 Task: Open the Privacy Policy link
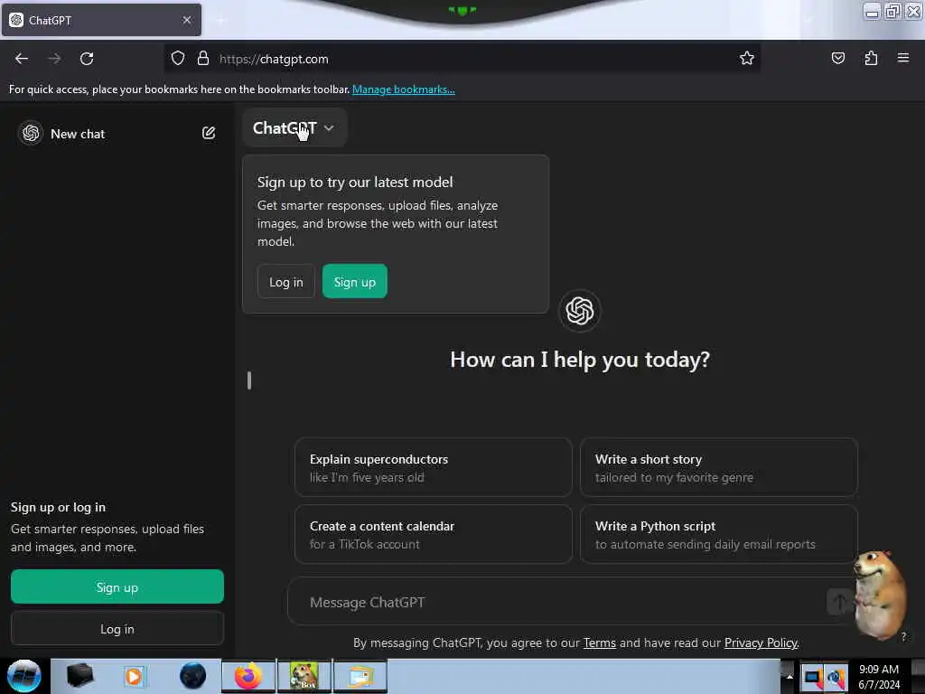click(761, 642)
